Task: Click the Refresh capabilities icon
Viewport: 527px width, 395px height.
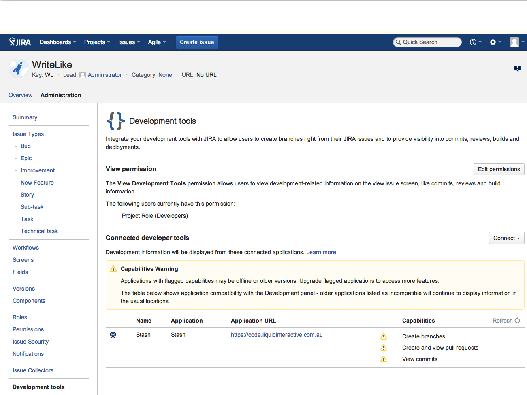Action: point(517,321)
